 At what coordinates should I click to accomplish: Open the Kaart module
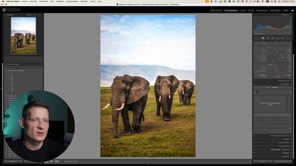[243, 11]
